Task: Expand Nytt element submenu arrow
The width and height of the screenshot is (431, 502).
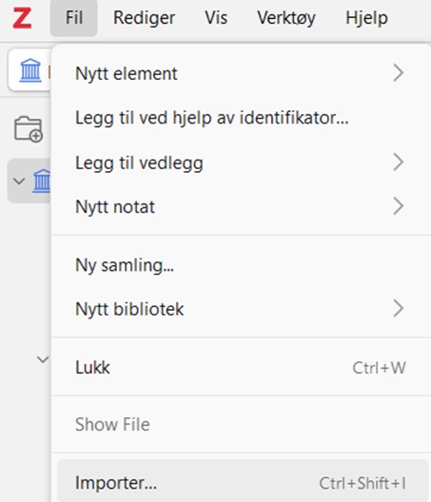Action: (x=398, y=73)
